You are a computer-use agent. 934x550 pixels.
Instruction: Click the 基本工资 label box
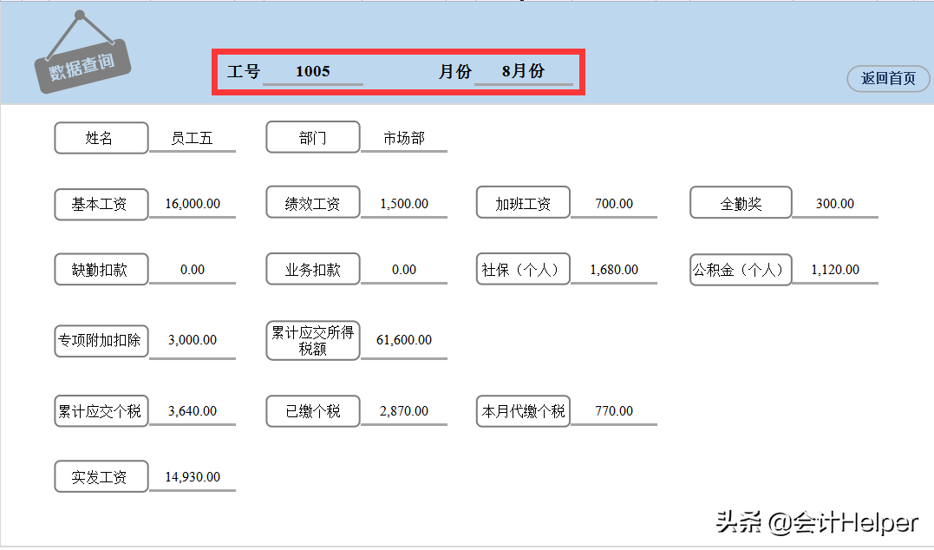[101, 205]
